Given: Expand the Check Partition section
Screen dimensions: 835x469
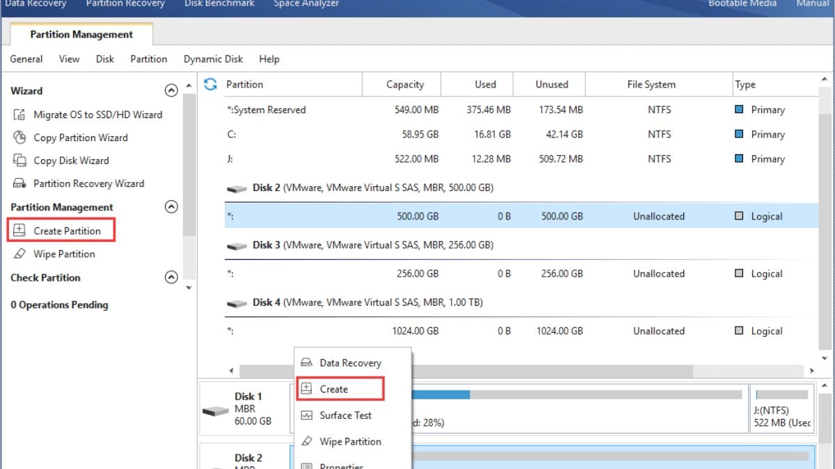Looking at the screenshot, I should pyautogui.click(x=170, y=277).
